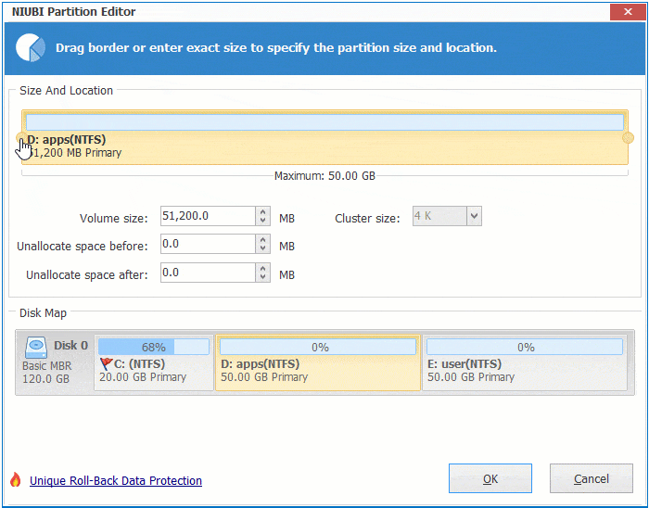This screenshot has height=508, width=649.
Task: Click the '120.0 GB' disk size text
Action: point(46,378)
